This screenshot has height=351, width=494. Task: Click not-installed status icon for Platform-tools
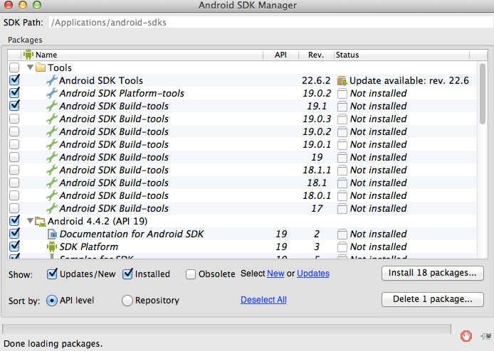pos(342,93)
